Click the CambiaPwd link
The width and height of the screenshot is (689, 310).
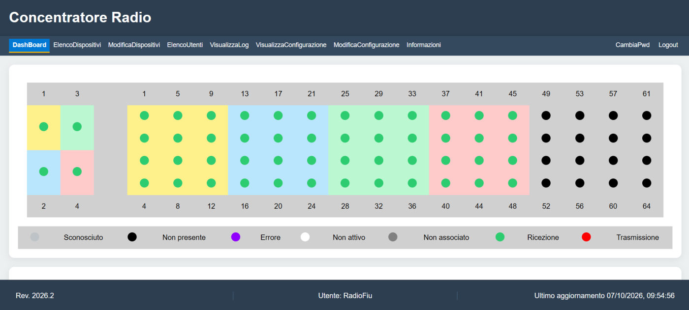point(632,45)
